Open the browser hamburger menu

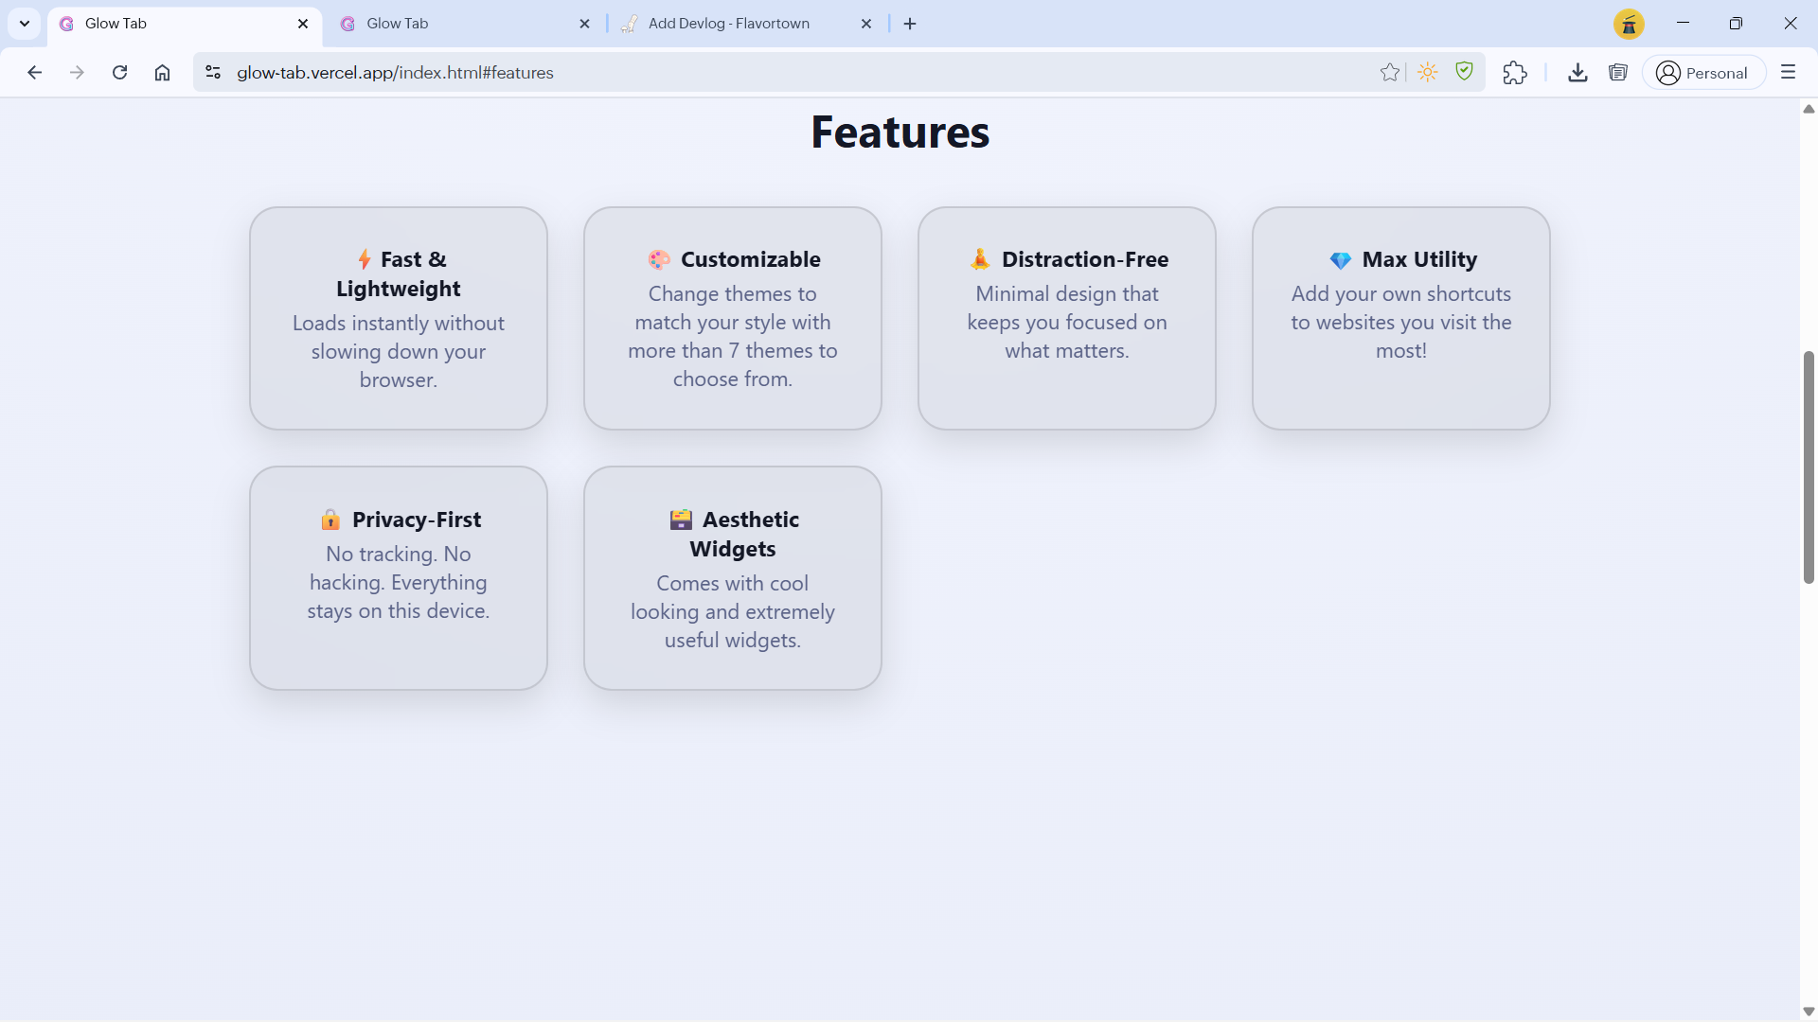[x=1788, y=73]
